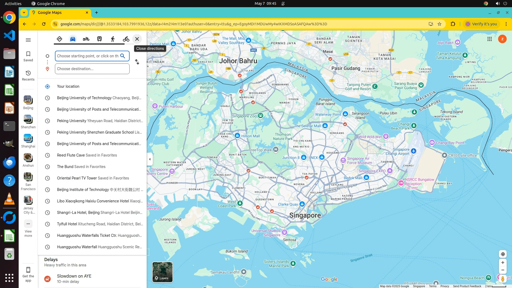Select the Driving travel mode icon
The width and height of the screenshot is (512, 288).
click(x=73, y=39)
